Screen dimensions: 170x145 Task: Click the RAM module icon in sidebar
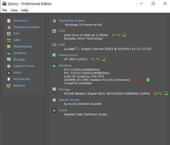pos(9,40)
